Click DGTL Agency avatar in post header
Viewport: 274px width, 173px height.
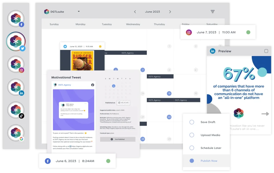pyautogui.click(x=55, y=85)
